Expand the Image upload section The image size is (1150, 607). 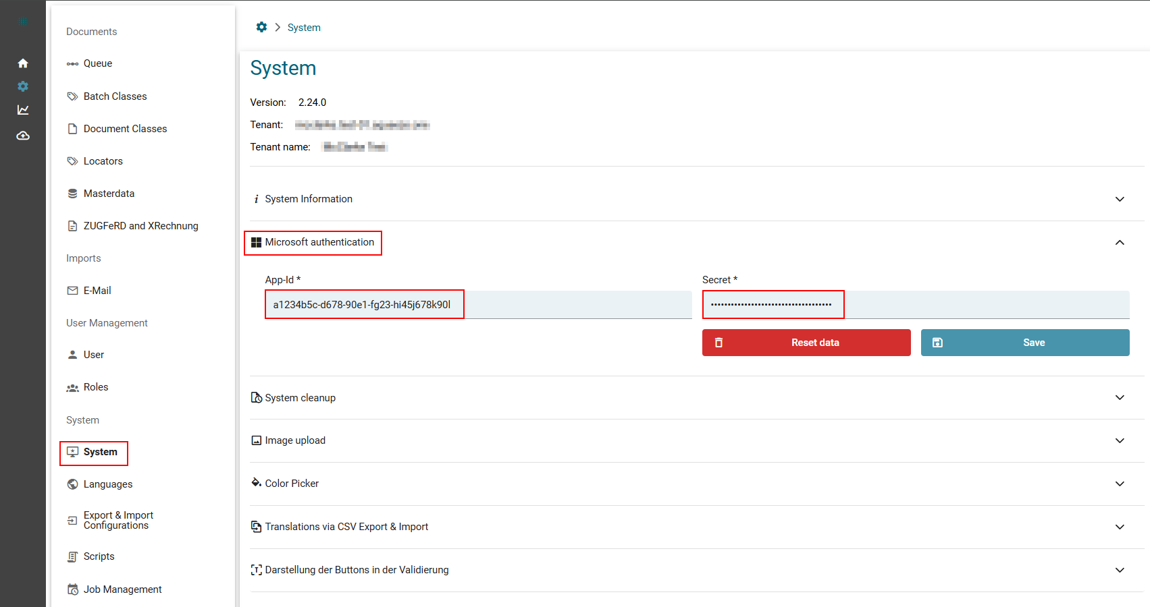click(x=1119, y=440)
